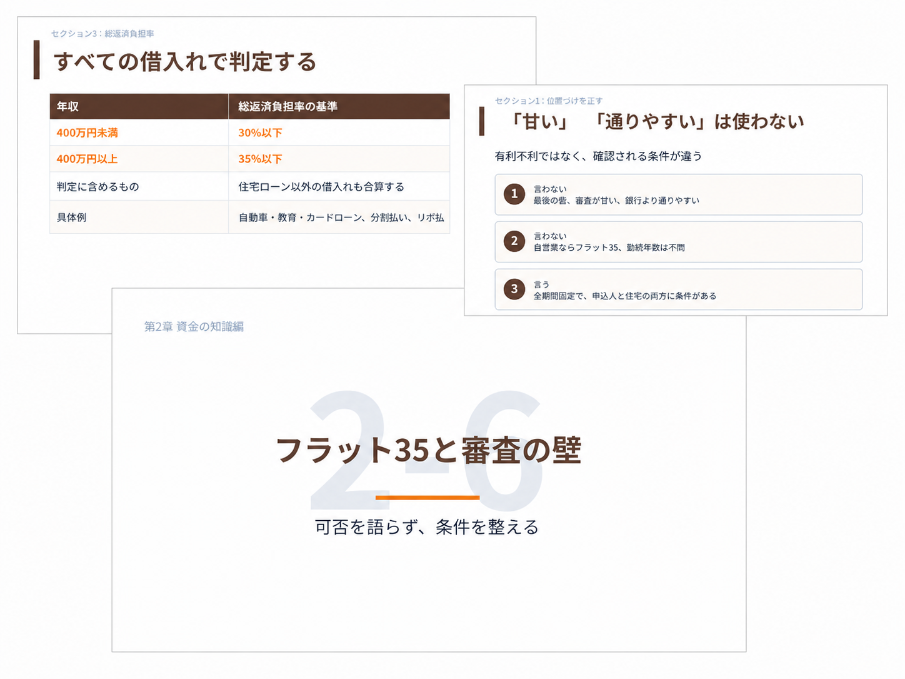Click the 第2章 資金の知識編 chapter label
The height and width of the screenshot is (679, 905).
pyautogui.click(x=194, y=326)
